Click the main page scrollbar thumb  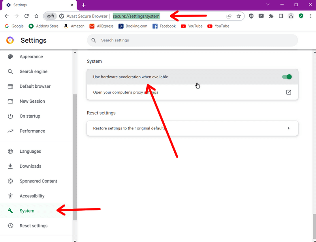314,226
